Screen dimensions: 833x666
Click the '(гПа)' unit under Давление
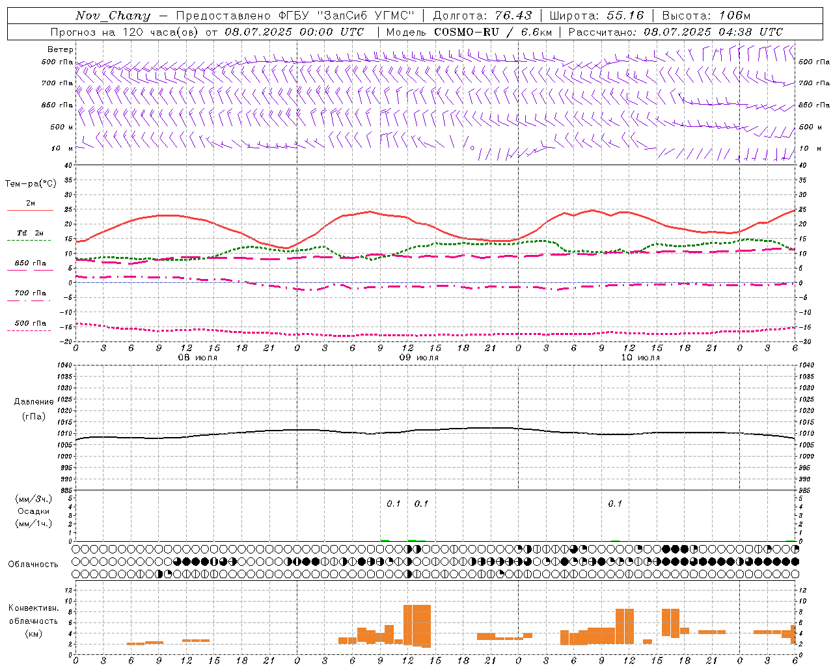[x=34, y=416]
